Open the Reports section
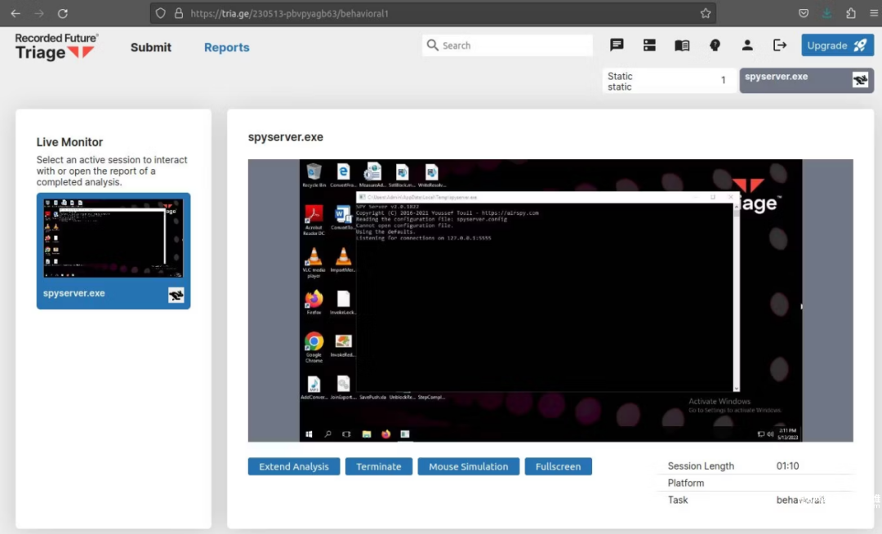Image resolution: width=882 pixels, height=534 pixels. pos(226,47)
